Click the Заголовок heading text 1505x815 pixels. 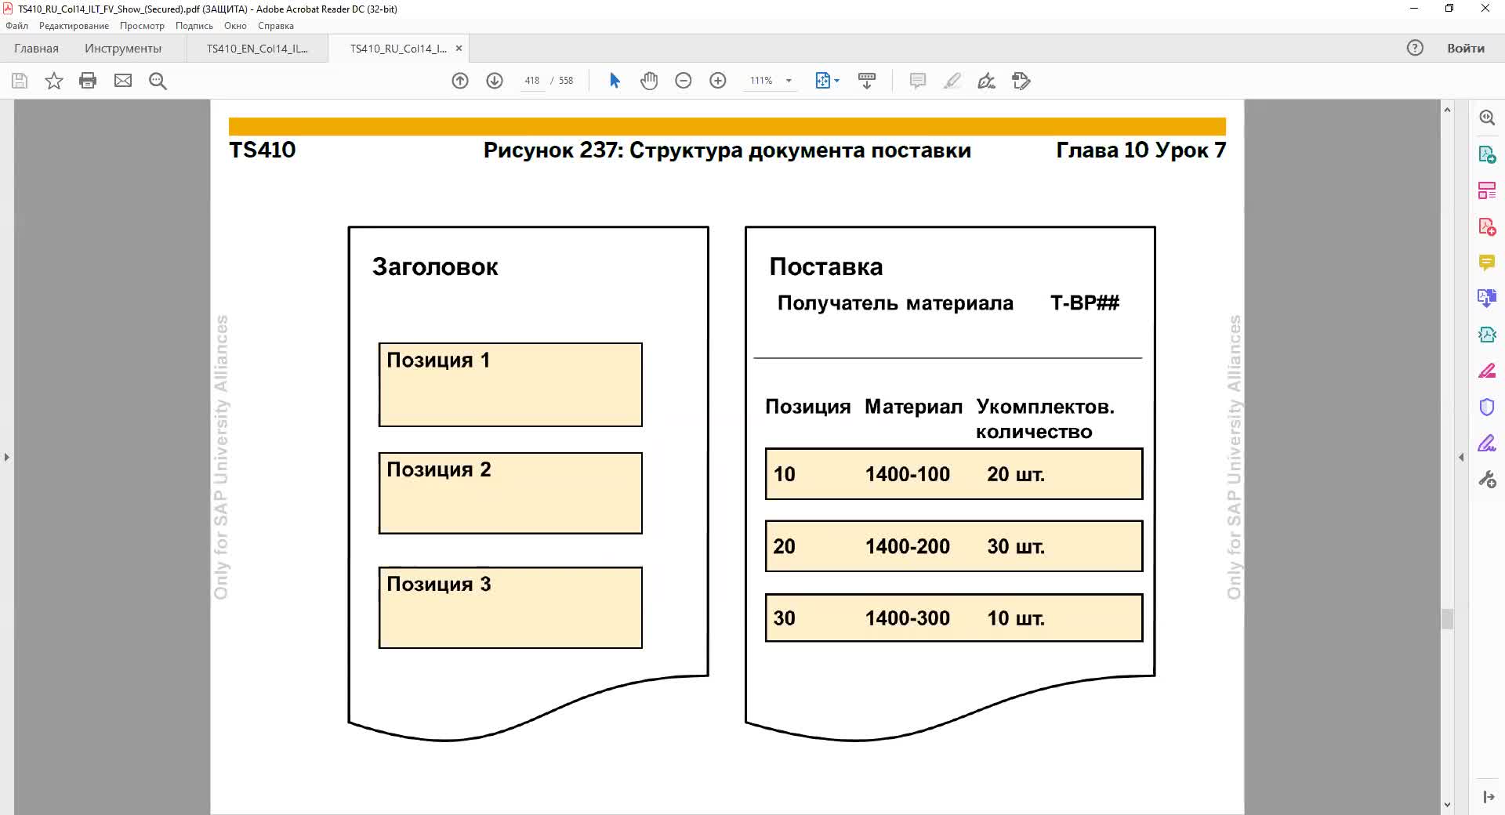[x=435, y=267]
